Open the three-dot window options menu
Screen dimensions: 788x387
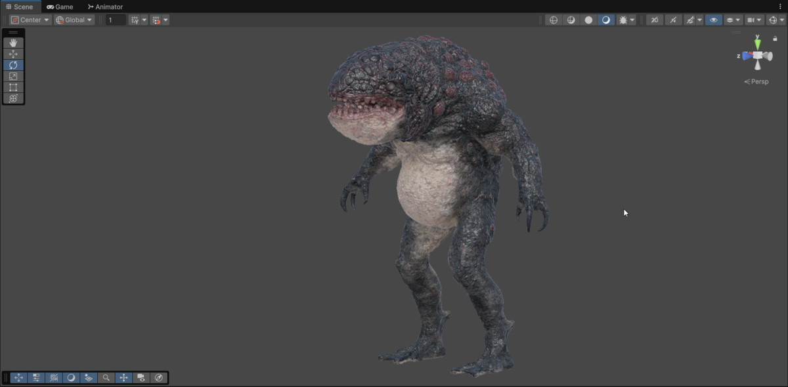coord(780,7)
